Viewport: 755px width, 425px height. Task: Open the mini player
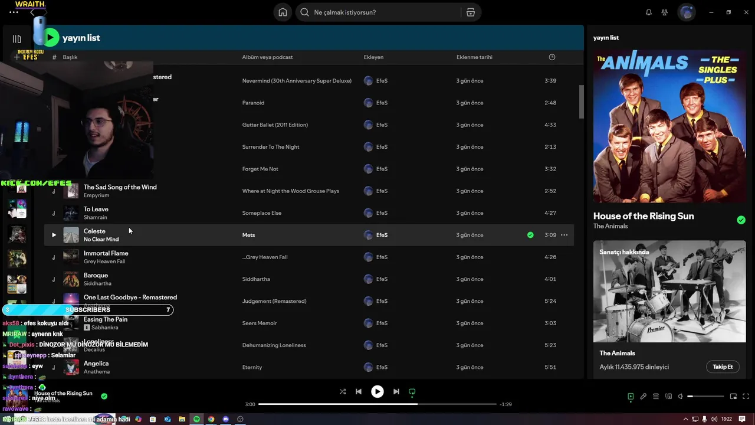click(733, 397)
